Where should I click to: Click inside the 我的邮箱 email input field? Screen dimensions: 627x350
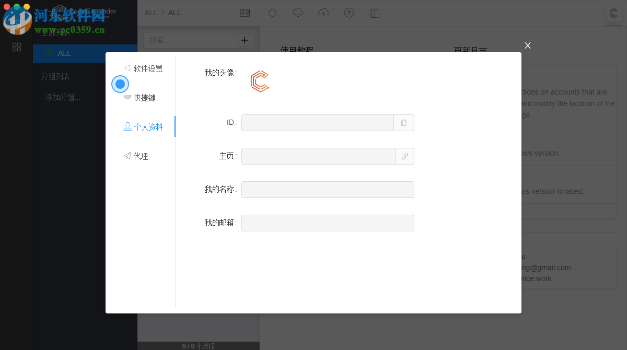pos(328,223)
